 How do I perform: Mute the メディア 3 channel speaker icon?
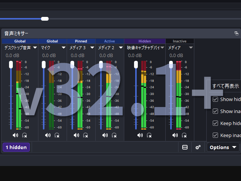coord(76,135)
